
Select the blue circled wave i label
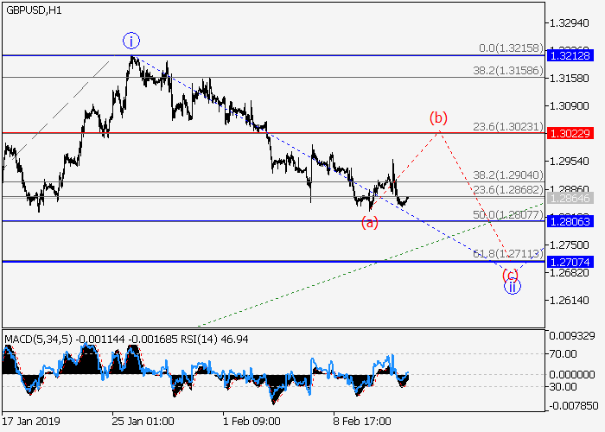(131, 41)
